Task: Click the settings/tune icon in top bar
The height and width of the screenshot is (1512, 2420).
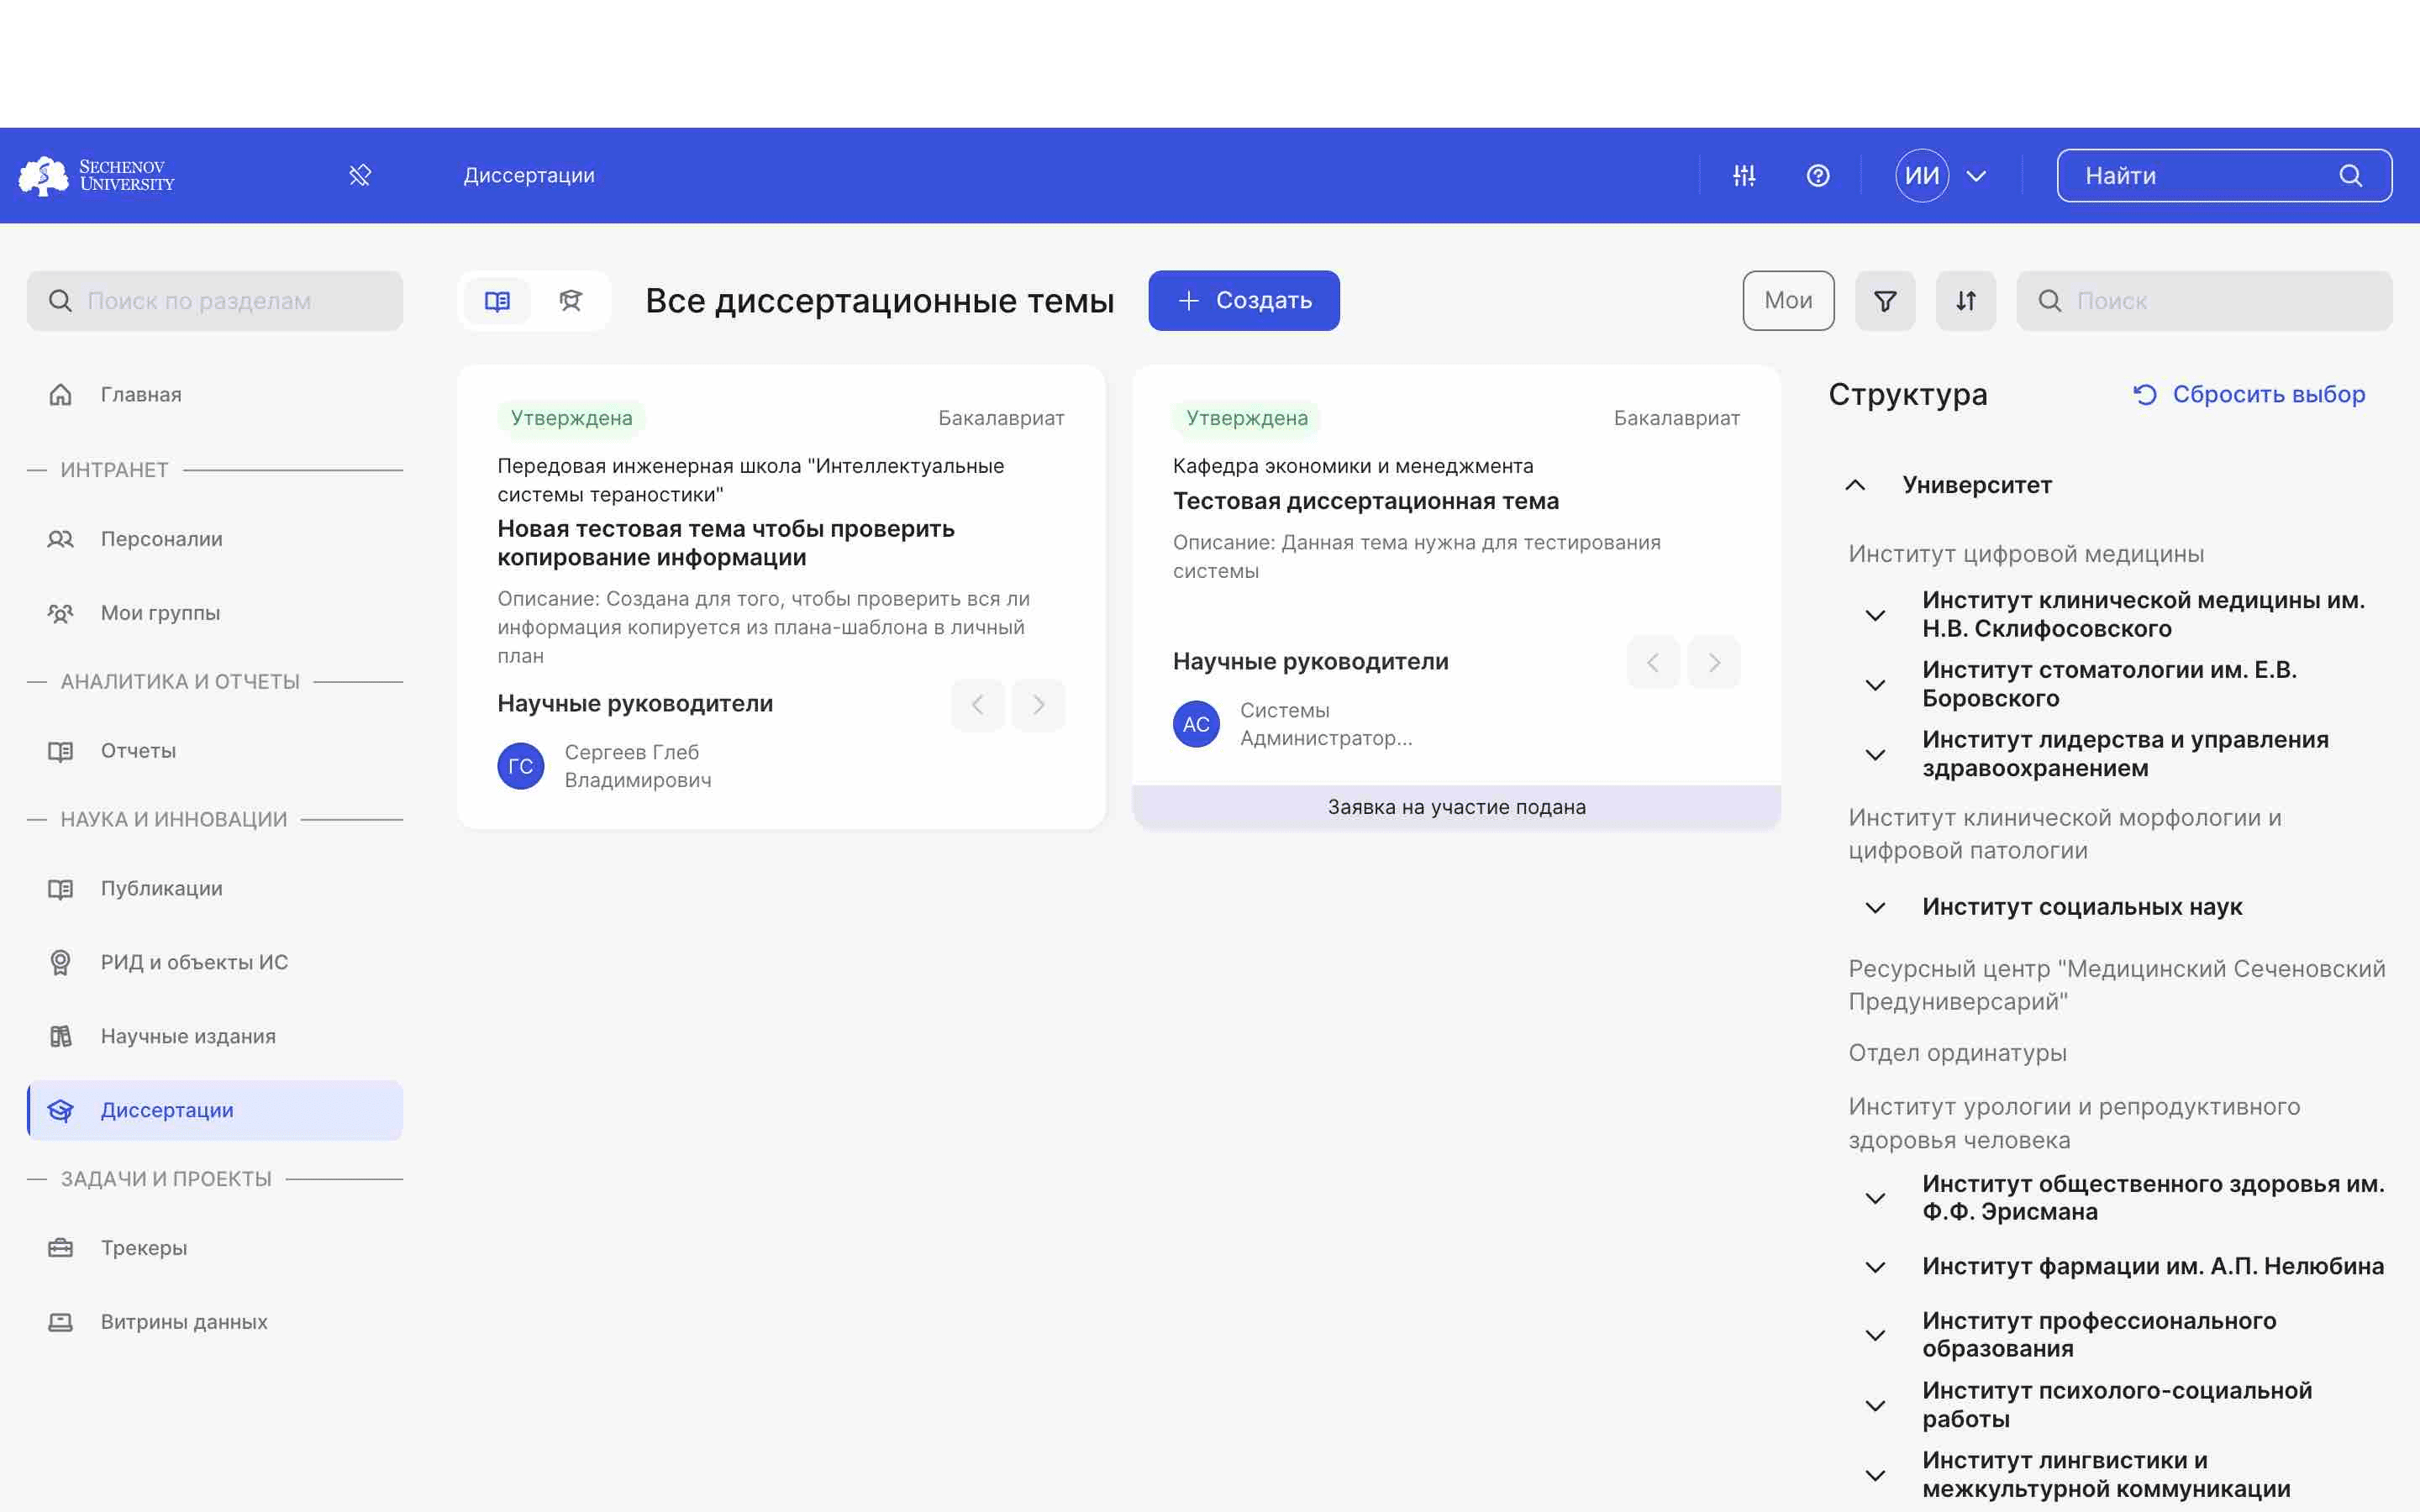Action: click(x=1744, y=174)
